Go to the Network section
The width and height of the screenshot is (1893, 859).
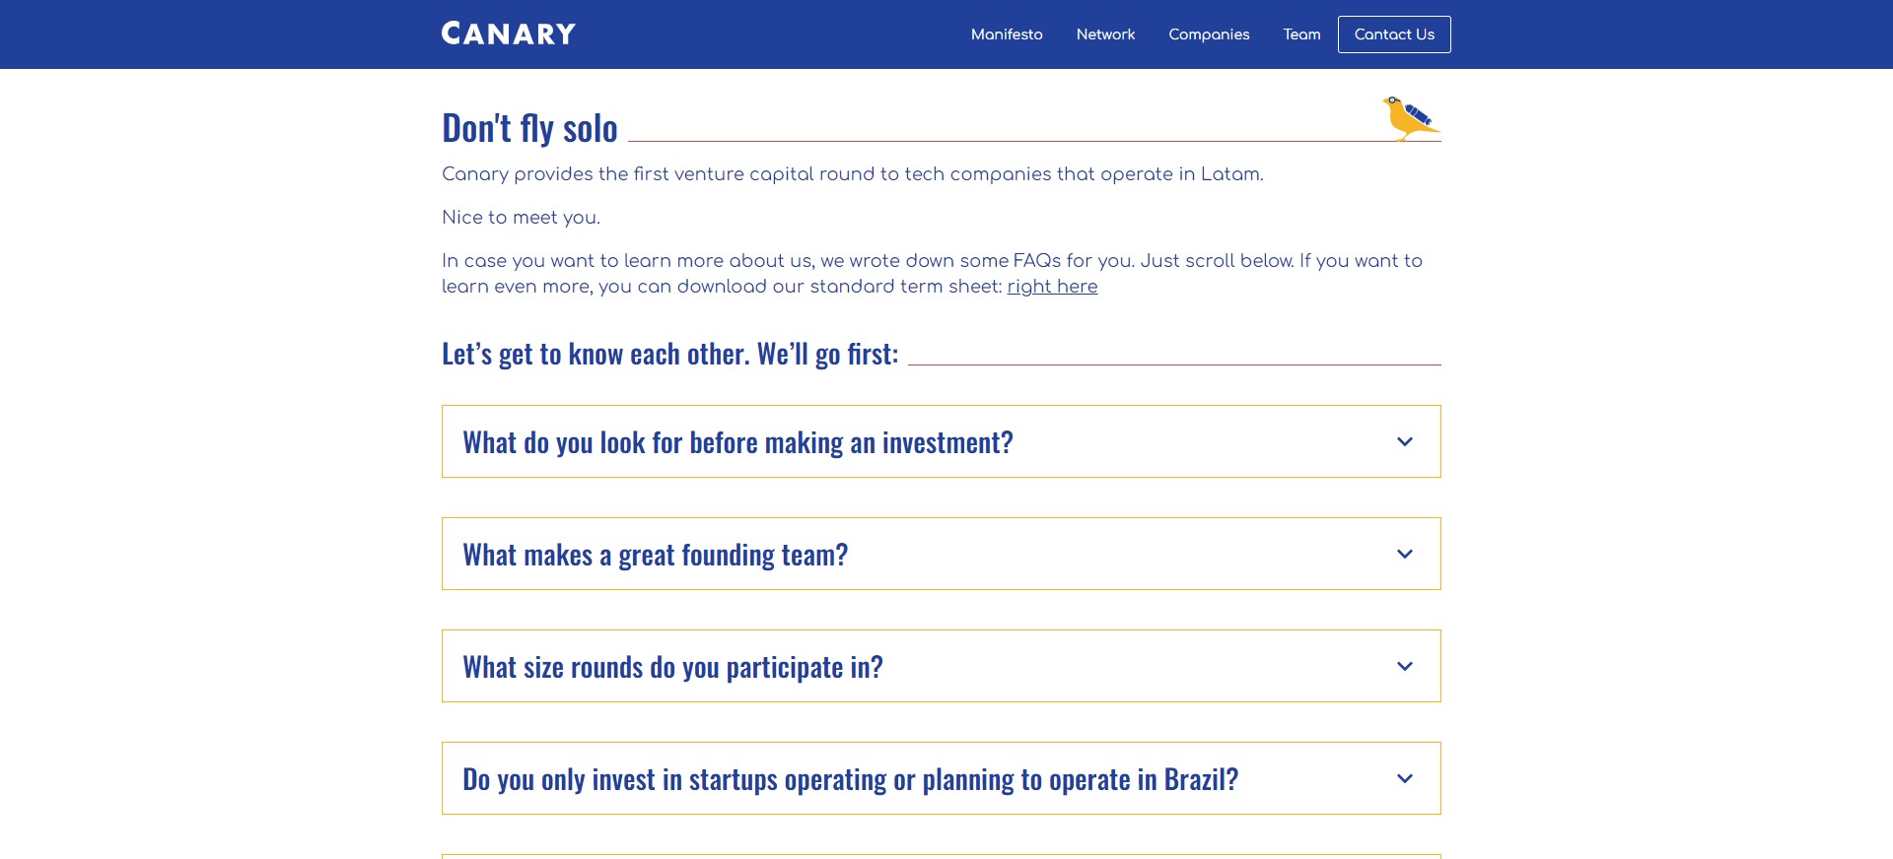[1105, 34]
